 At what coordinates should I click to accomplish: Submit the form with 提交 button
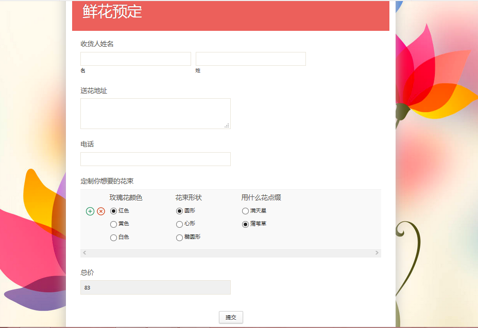point(231,317)
